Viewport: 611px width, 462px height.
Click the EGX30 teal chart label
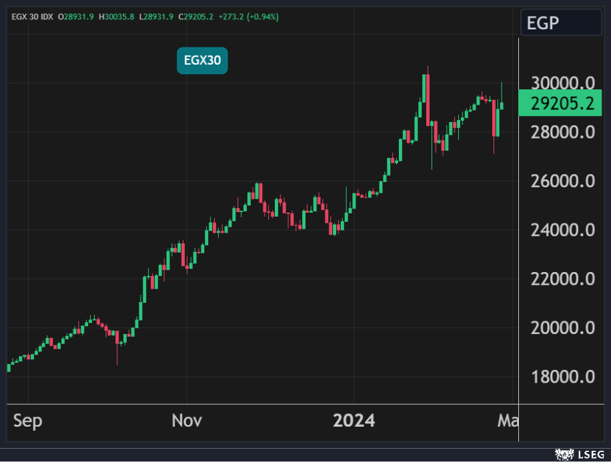pyautogui.click(x=202, y=61)
